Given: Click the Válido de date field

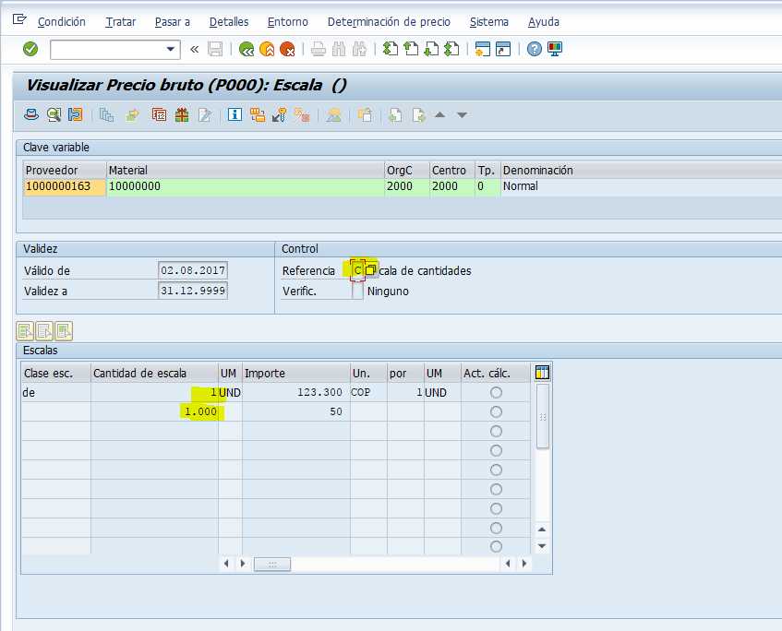Looking at the screenshot, I should pyautogui.click(x=193, y=270).
